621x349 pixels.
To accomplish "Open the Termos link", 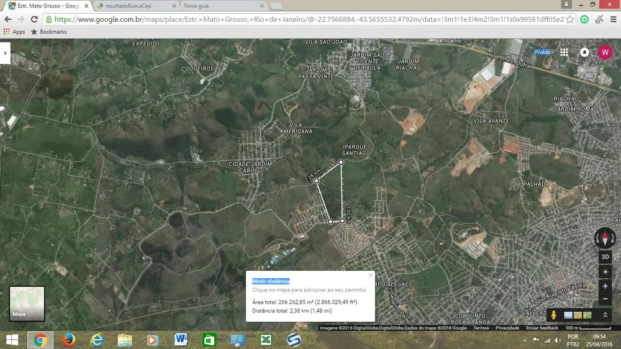I will (481, 328).
